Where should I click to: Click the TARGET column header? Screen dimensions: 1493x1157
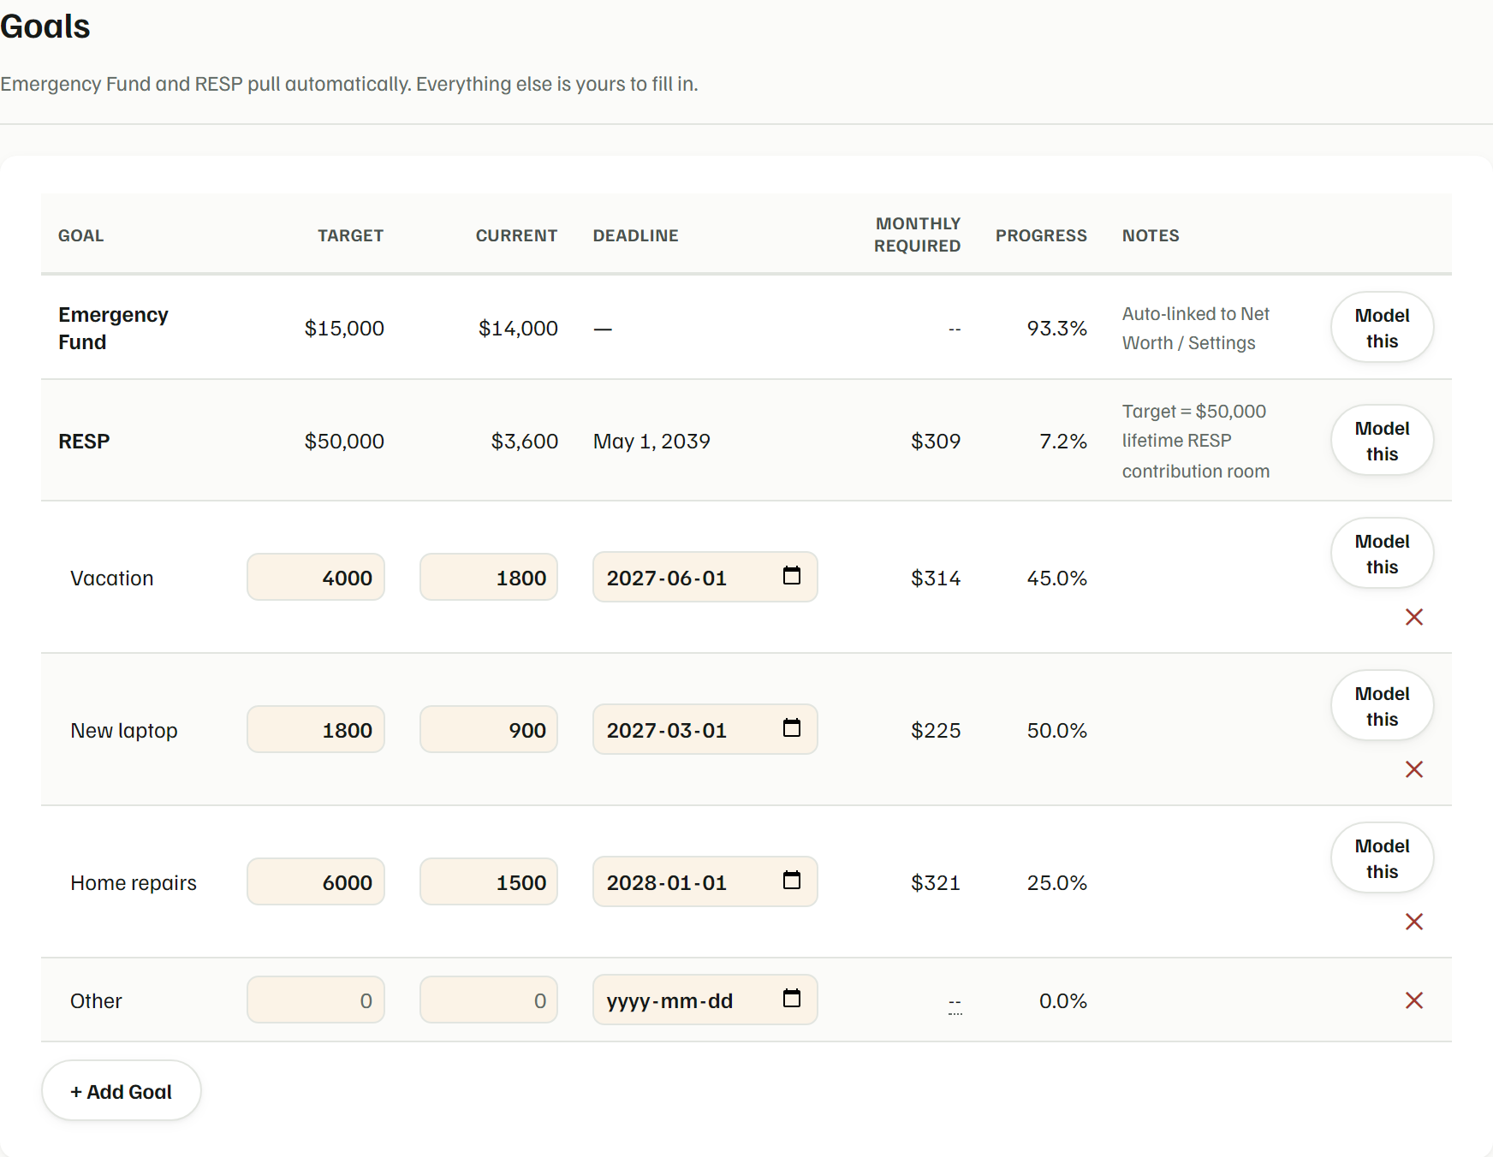point(350,236)
